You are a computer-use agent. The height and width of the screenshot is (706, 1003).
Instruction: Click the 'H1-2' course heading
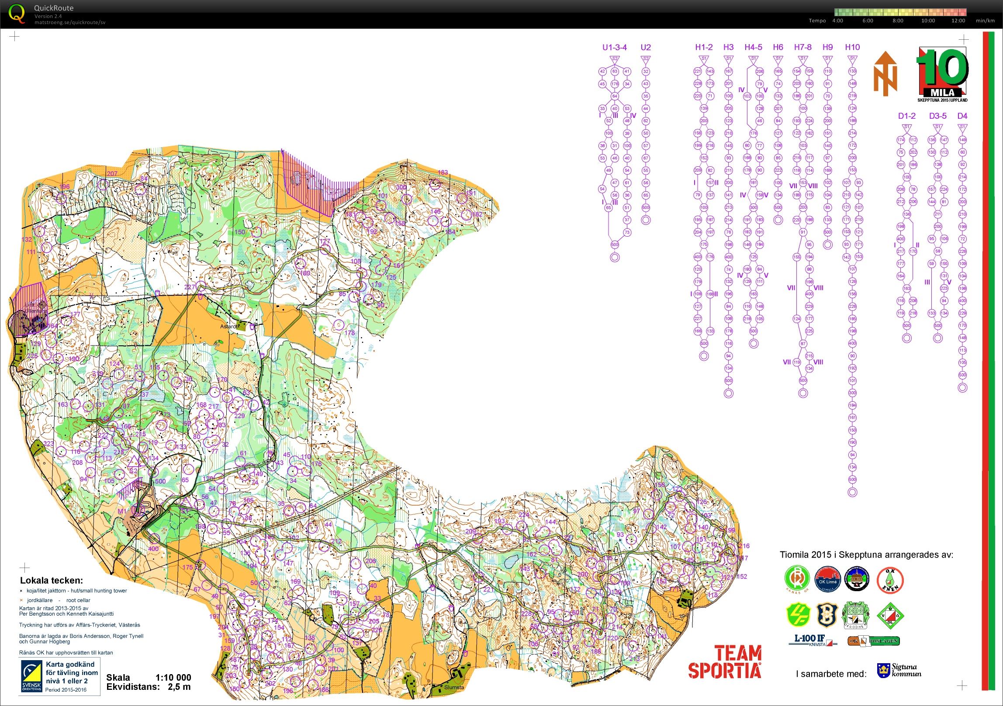tap(704, 47)
